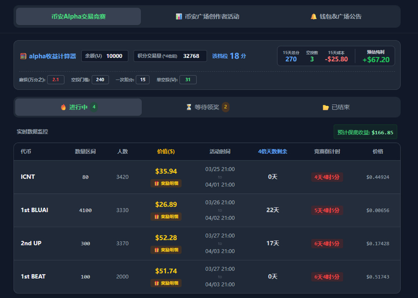Click the folder icon on 已结束 tab

pos(326,107)
